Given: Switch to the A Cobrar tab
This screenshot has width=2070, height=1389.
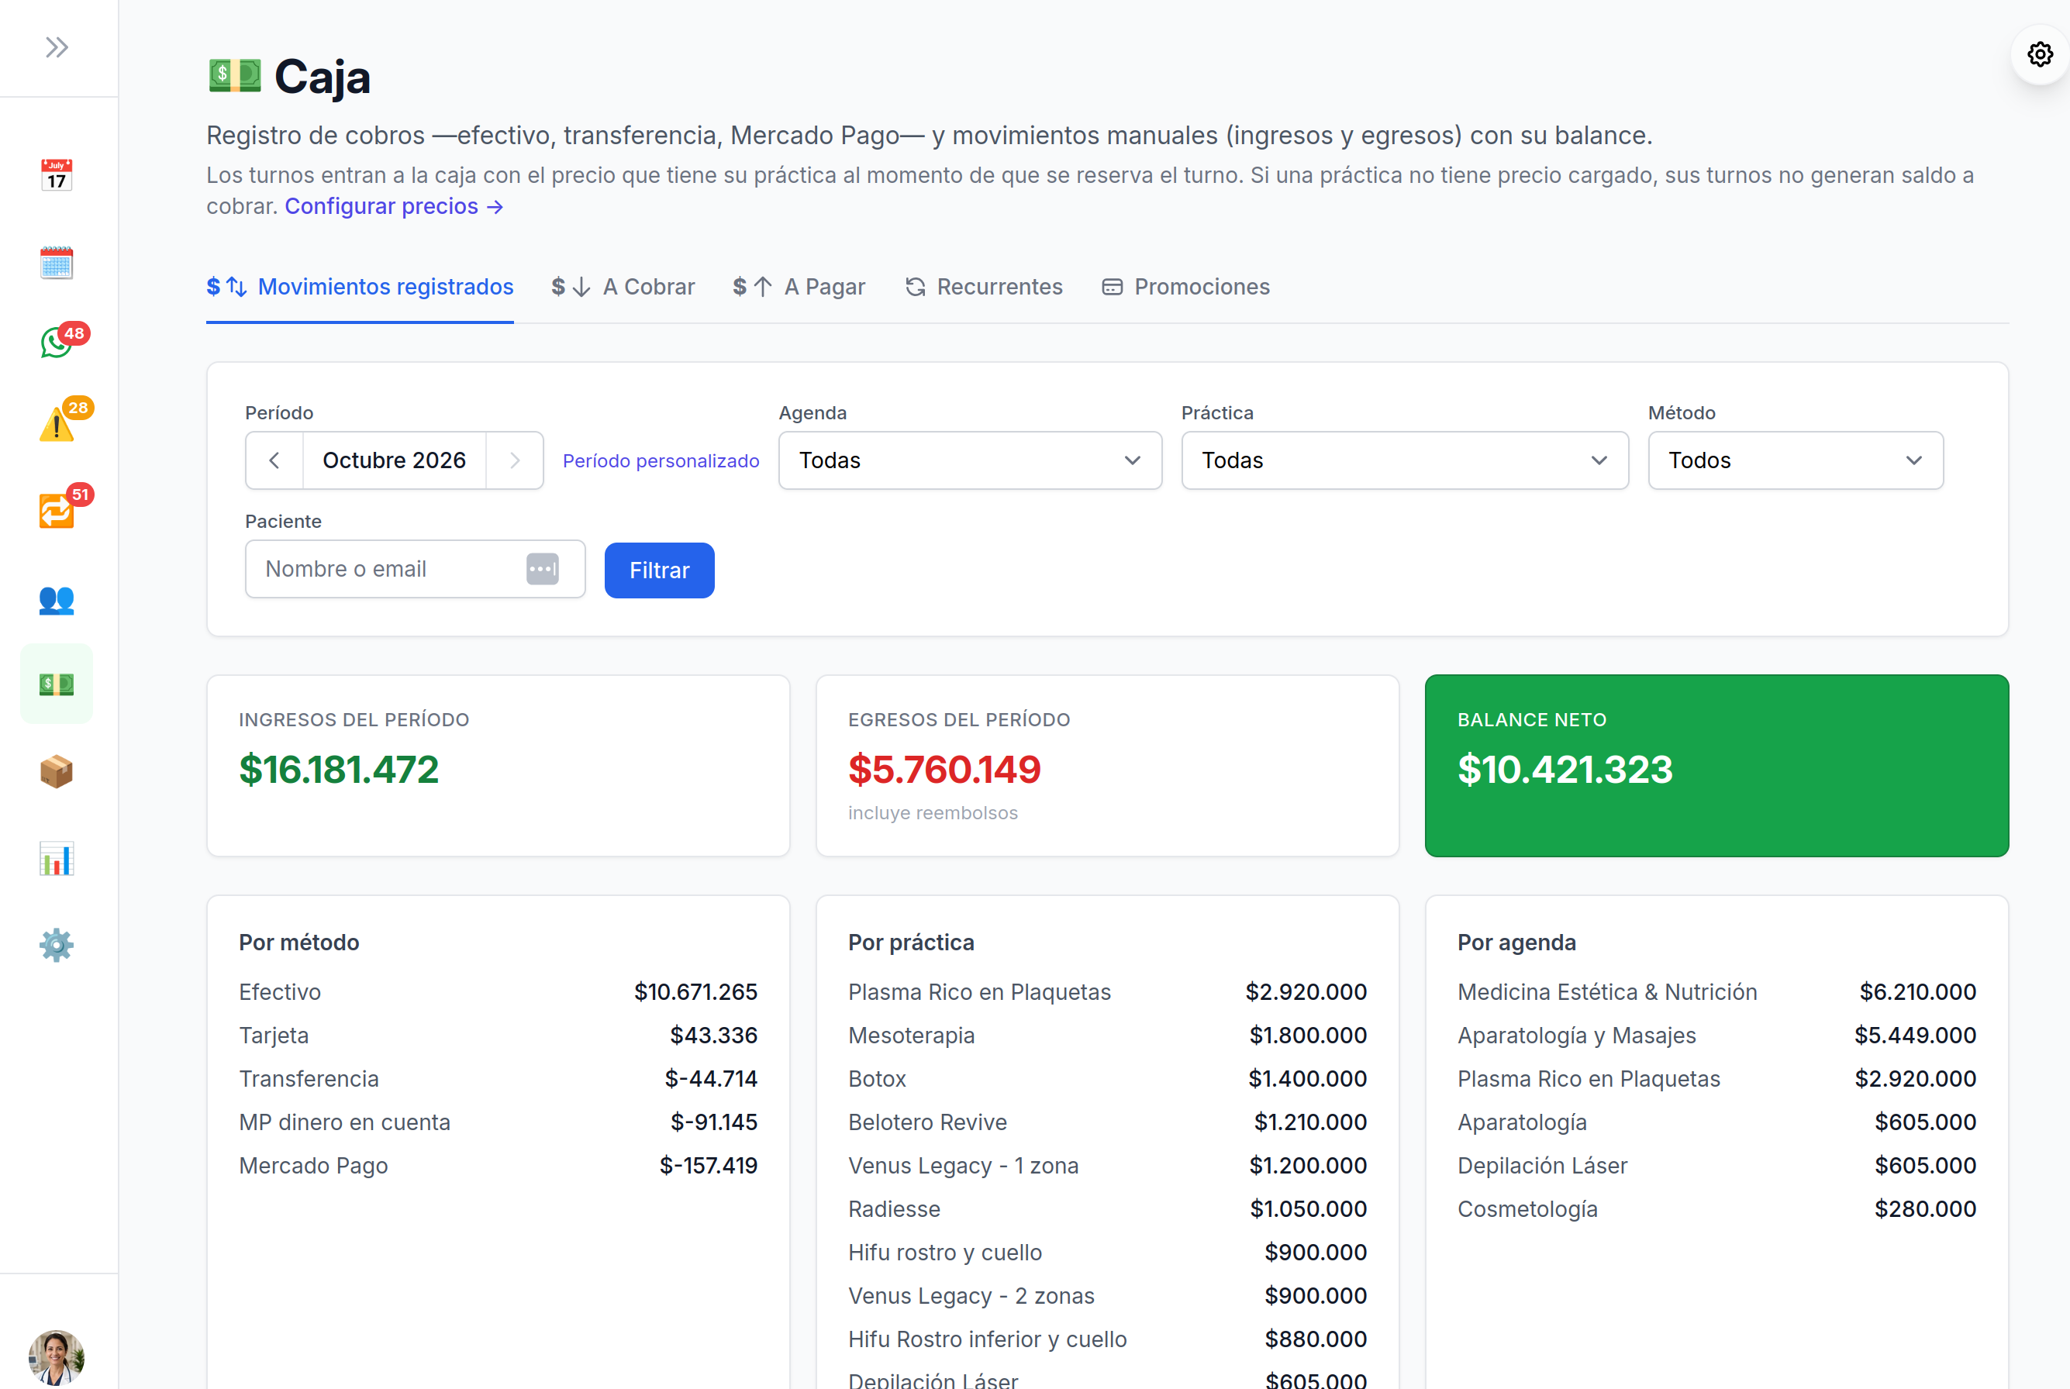Looking at the screenshot, I should [623, 287].
